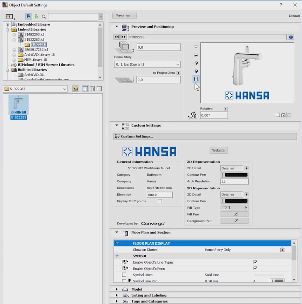Image resolution: width=302 pixels, height=304 pixels.
Task: Toggle the Symbol Line Pen row checkbox
Action: 124,281
